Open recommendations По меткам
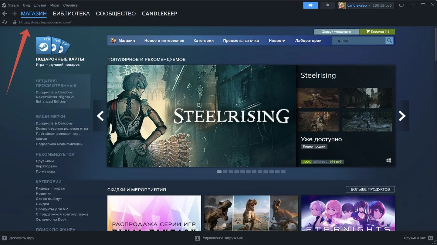 pyautogui.click(x=45, y=171)
